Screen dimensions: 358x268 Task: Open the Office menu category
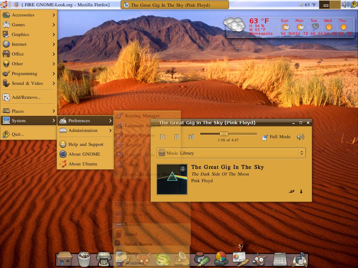click(29, 54)
